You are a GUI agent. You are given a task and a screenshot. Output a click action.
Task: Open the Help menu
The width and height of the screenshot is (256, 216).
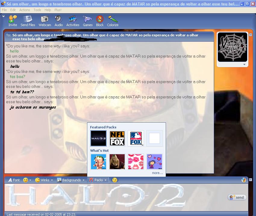tap(48, 10)
